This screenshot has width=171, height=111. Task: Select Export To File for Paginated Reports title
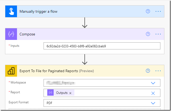click(57, 71)
